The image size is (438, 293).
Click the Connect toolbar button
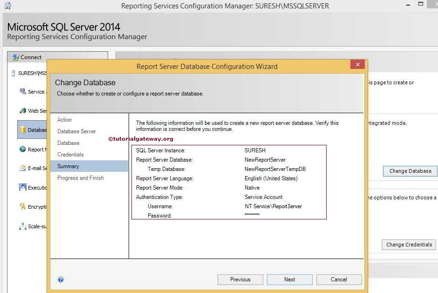point(26,57)
